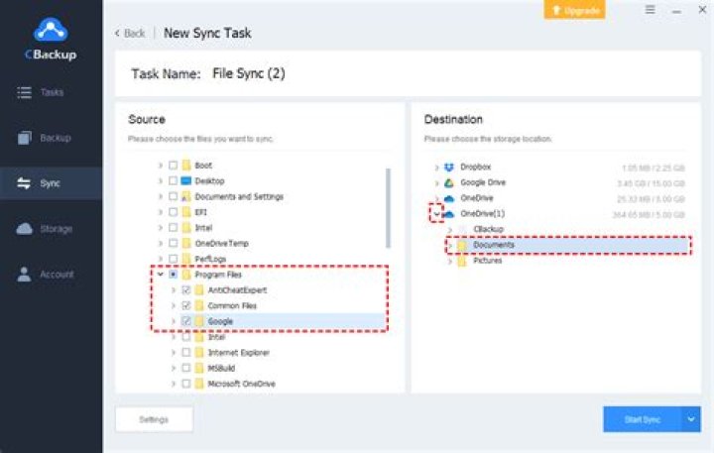Click the Start Sync button
Screen dimensions: 714x453
(x=642, y=419)
